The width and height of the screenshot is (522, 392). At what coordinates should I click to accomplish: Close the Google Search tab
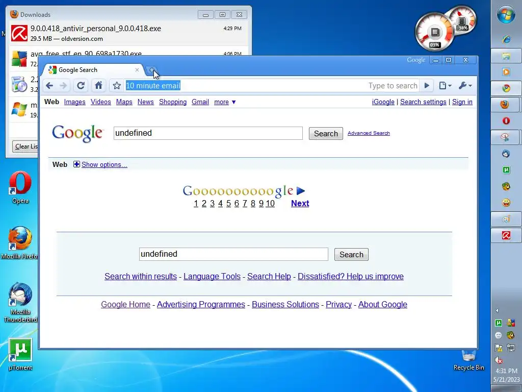coord(137,70)
